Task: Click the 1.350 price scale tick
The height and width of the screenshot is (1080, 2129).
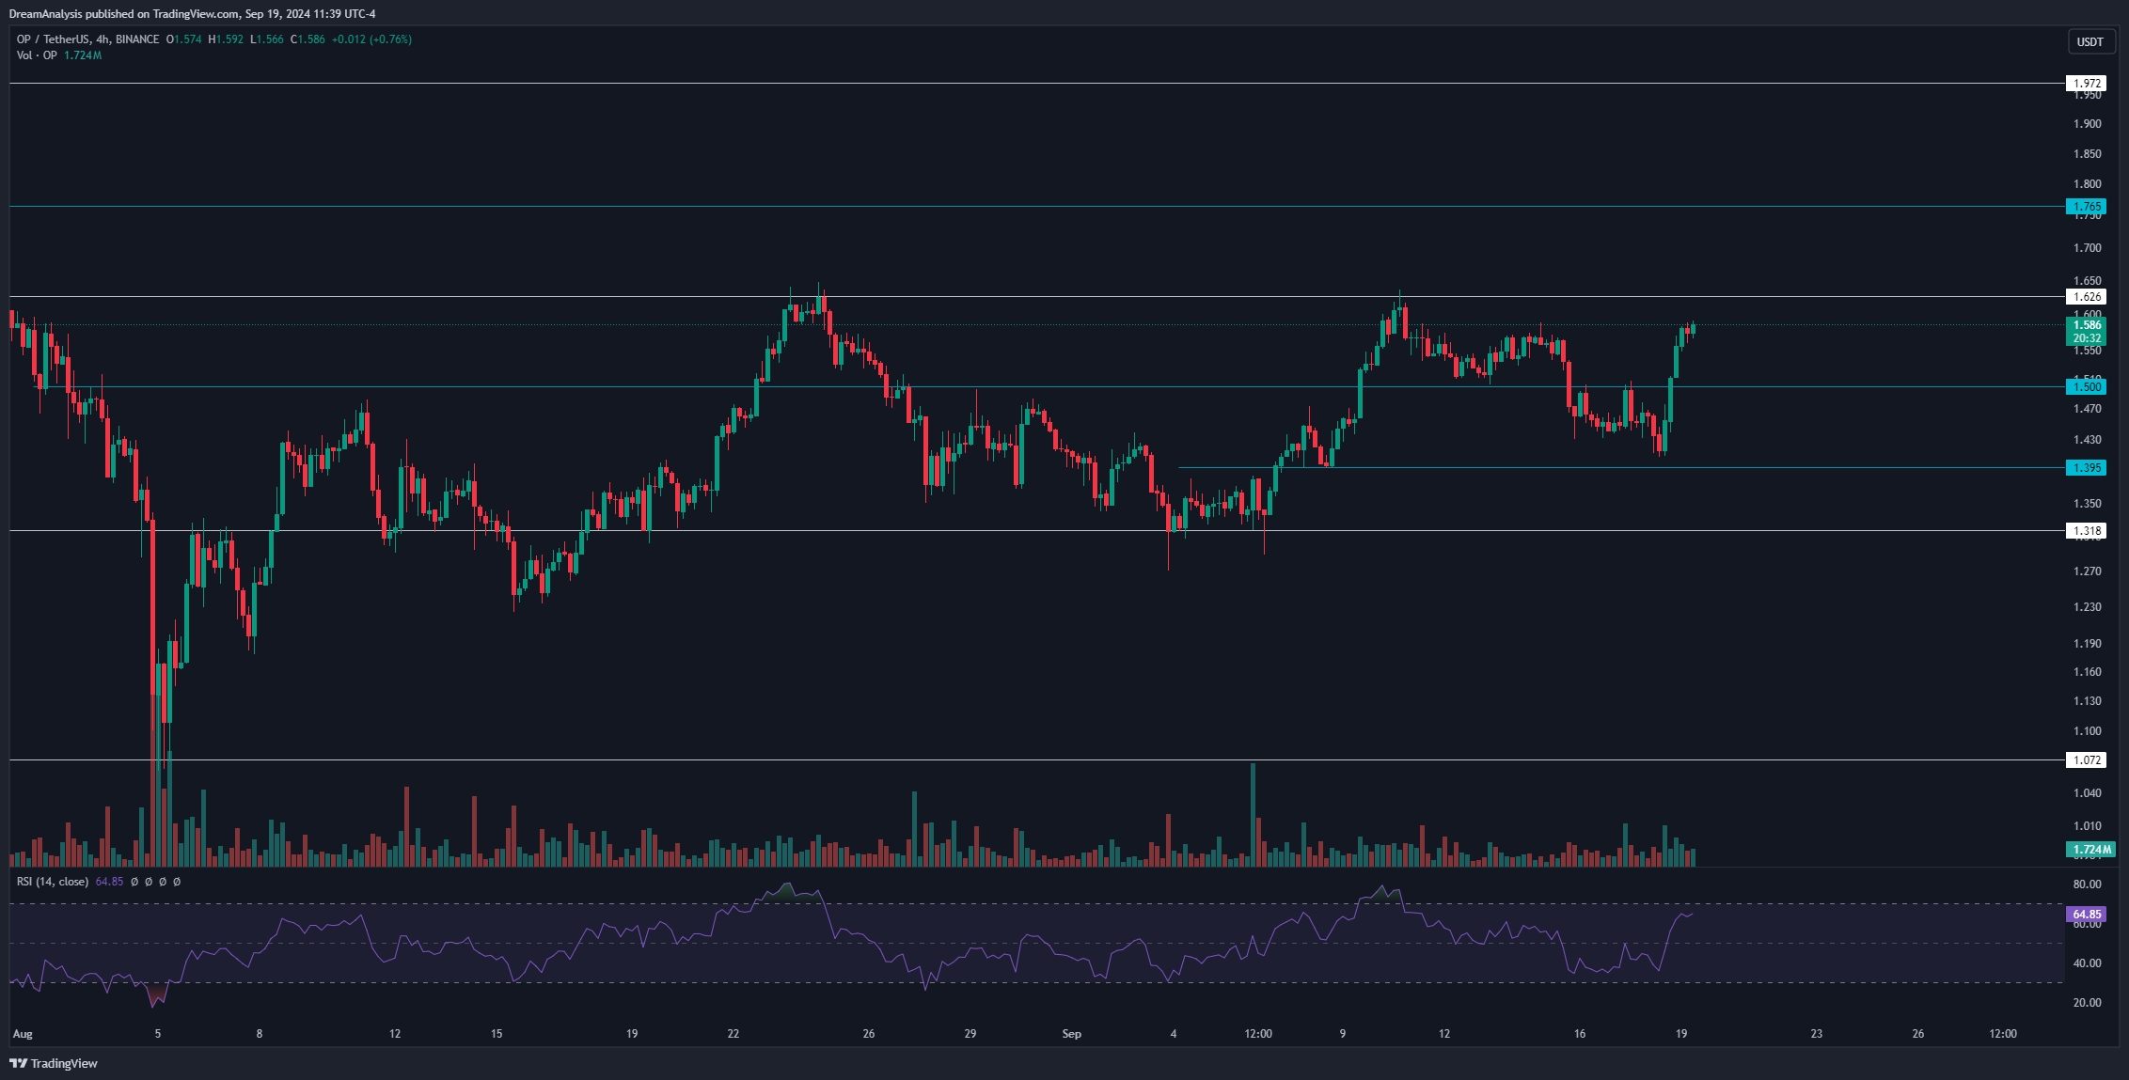Action: tap(2087, 504)
